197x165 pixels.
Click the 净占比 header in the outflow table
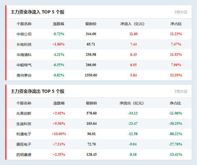[x=175, y=103]
